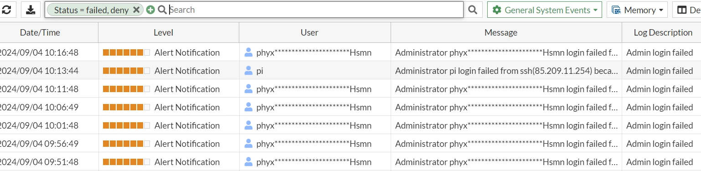Click the severity bar in the 10:06:49 row
701x171 pixels.
click(126, 107)
